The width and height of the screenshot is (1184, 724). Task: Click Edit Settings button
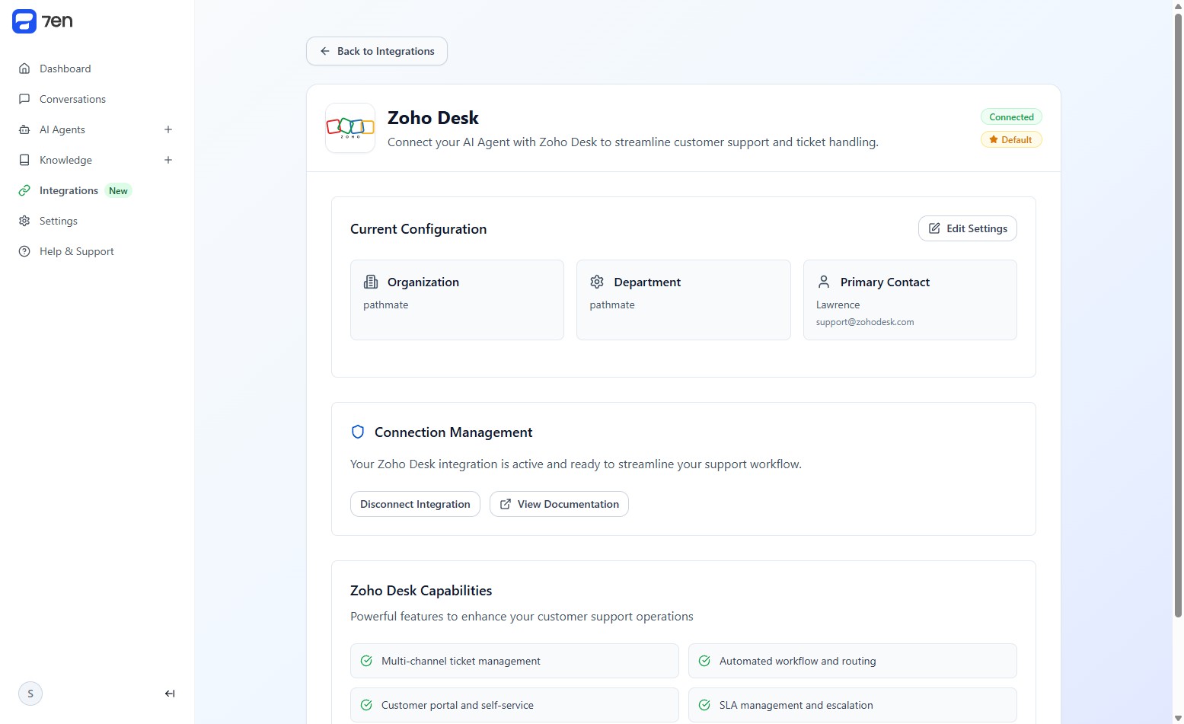[x=967, y=228]
